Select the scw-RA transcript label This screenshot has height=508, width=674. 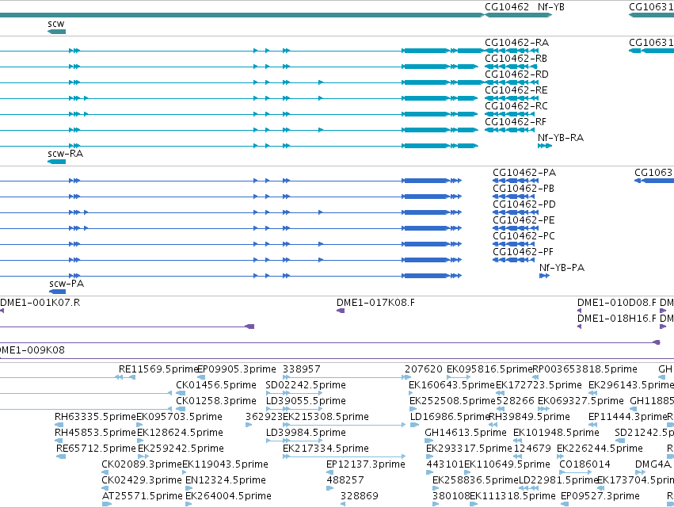pyautogui.click(x=65, y=154)
